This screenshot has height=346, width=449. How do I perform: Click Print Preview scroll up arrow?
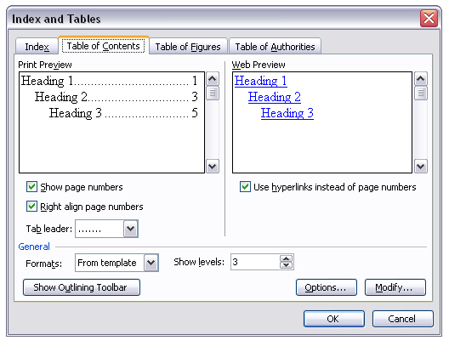213,79
